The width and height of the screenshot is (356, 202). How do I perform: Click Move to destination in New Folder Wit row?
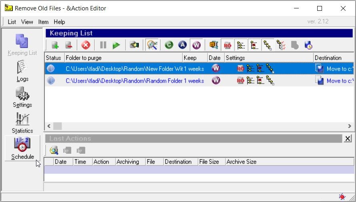[x=334, y=69]
